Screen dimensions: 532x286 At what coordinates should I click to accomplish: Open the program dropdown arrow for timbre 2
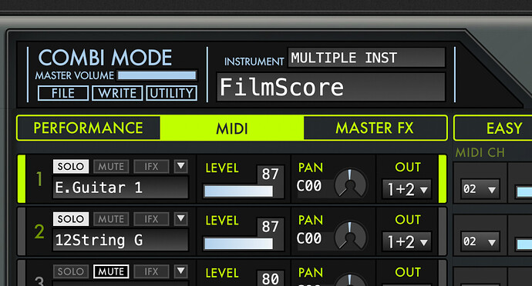[181, 218]
